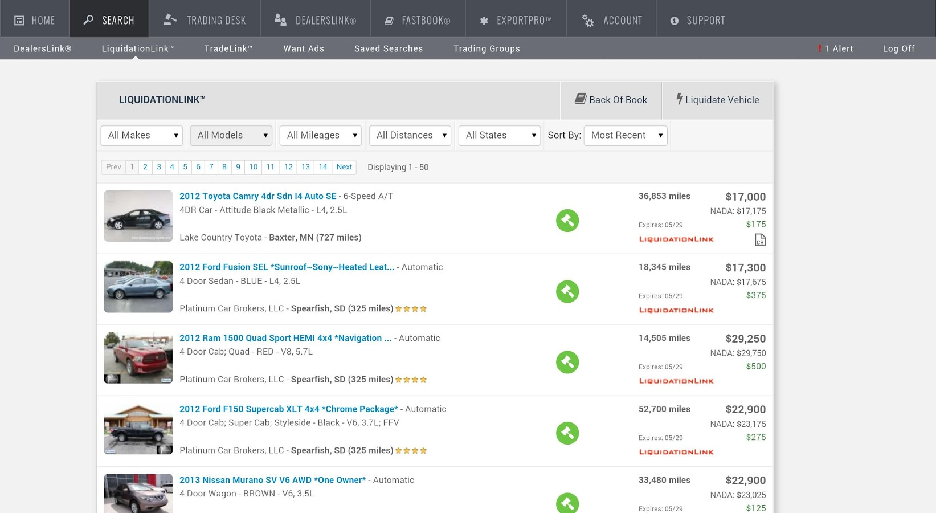Viewport: 936px width, 513px height.
Task: Click green bid icon for Nissan Murano
Action: (567, 503)
